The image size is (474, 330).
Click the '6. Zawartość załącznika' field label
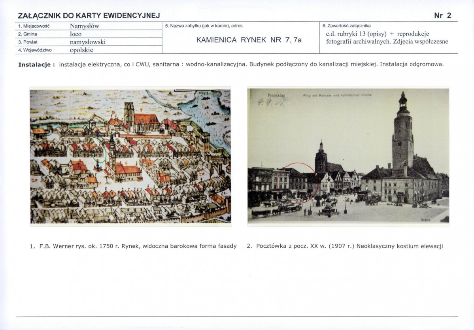(346, 26)
